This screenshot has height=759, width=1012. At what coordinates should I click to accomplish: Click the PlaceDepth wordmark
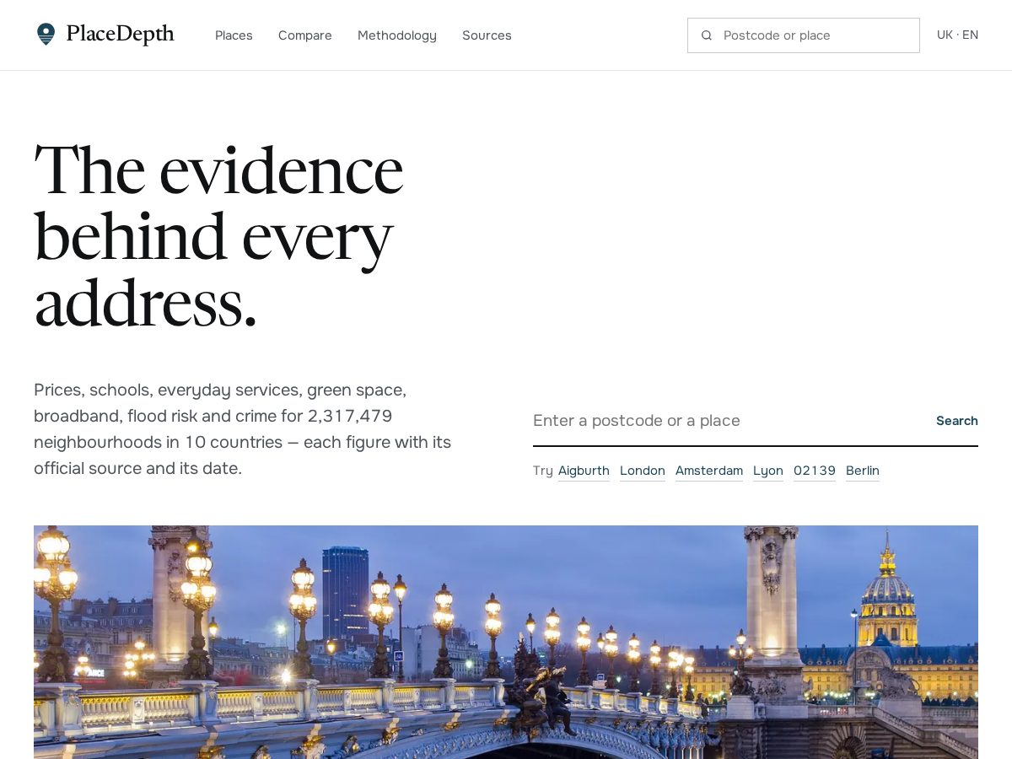[120, 35]
